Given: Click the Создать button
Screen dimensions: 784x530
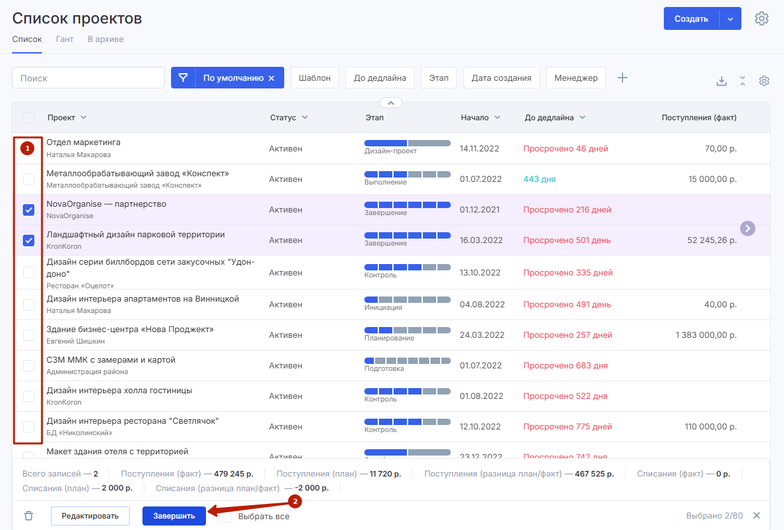Looking at the screenshot, I should pyautogui.click(x=691, y=18).
